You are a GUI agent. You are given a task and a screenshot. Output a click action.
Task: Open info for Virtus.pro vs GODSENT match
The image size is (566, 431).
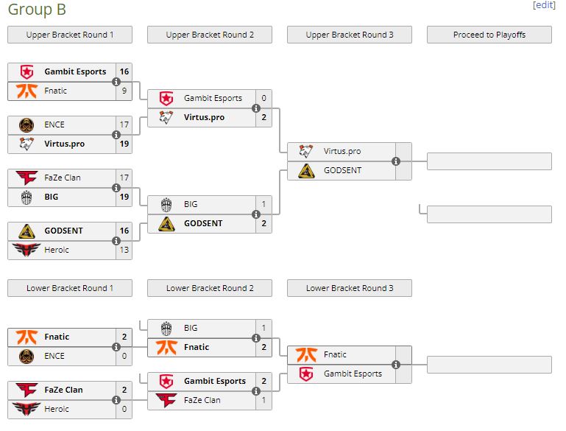396,161
